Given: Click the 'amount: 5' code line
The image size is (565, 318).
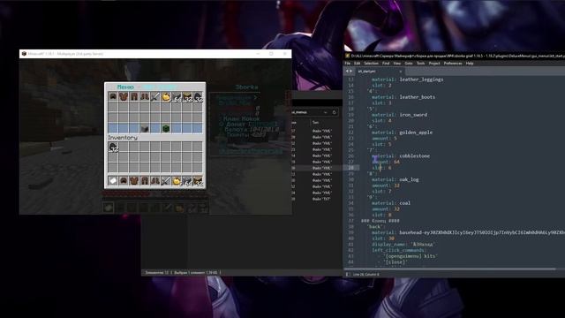Looking at the screenshot, I should point(384,138).
